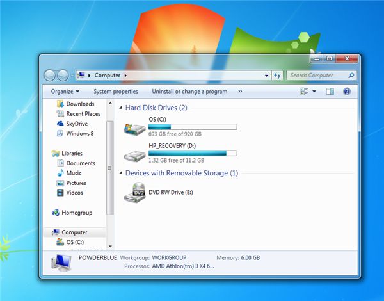
Task: Open Downloads in navigation pane
Action: click(x=80, y=104)
